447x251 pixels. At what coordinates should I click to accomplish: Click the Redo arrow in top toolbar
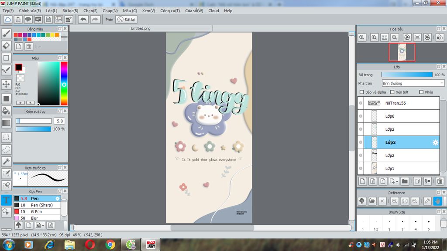pos(95,19)
